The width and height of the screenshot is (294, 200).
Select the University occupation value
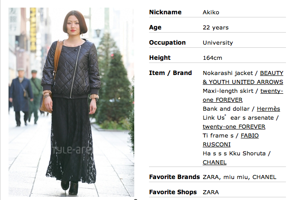pos(217,43)
